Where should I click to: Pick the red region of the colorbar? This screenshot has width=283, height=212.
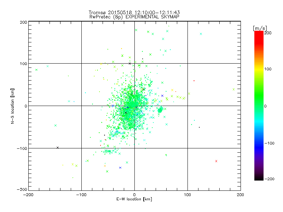point(259,37)
